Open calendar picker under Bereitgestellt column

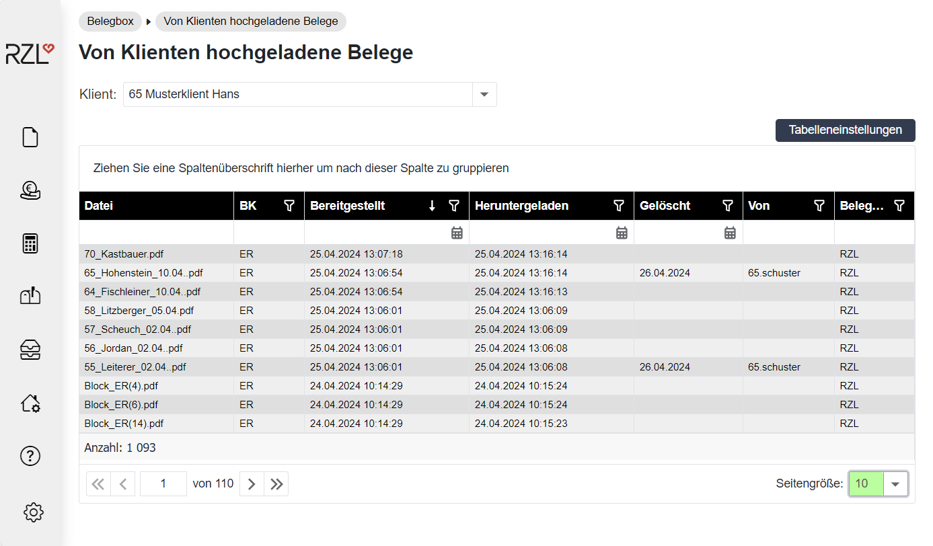pos(457,233)
